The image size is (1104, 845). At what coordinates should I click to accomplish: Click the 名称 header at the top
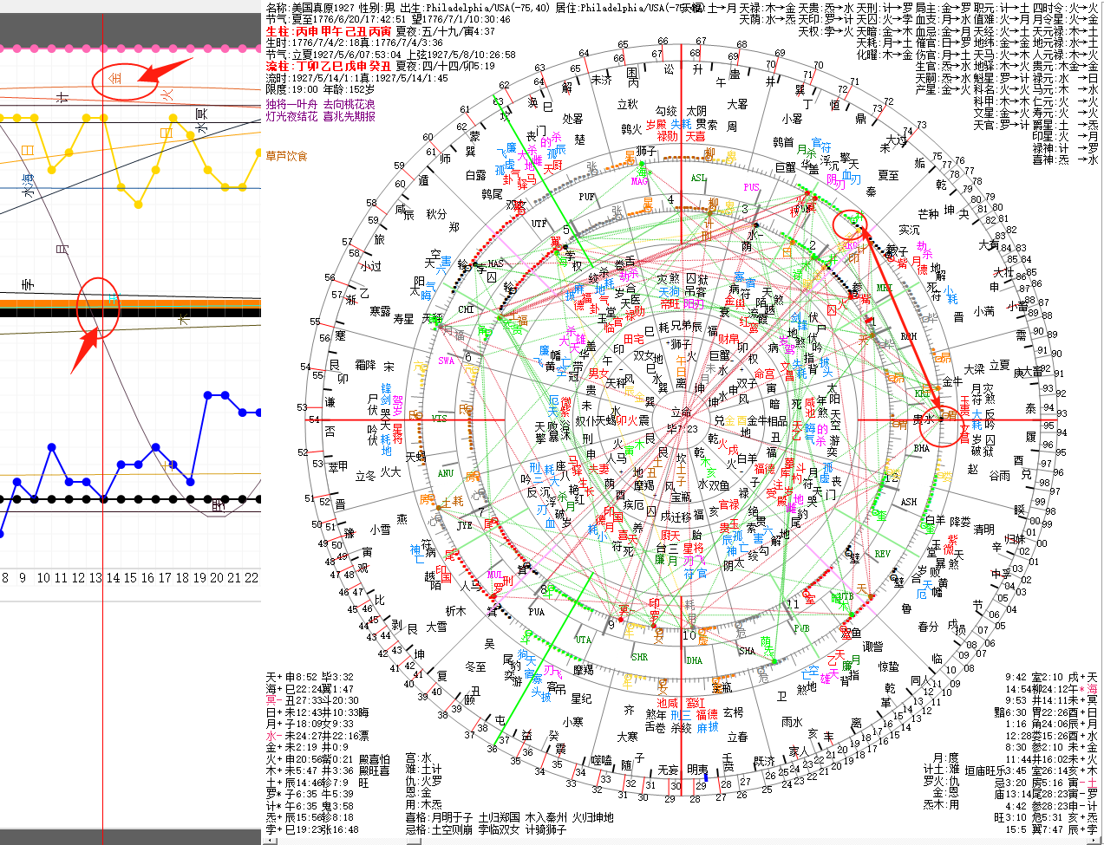279,7
